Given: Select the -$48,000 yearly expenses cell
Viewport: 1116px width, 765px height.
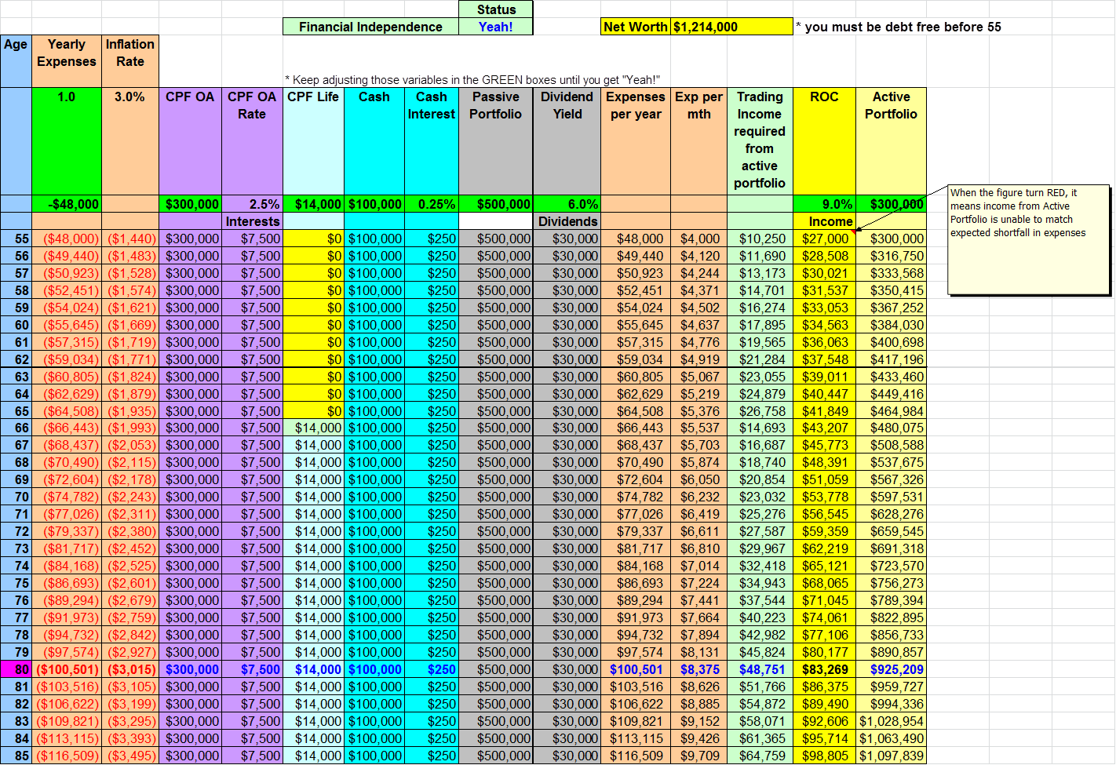Looking at the screenshot, I should tap(67, 204).
